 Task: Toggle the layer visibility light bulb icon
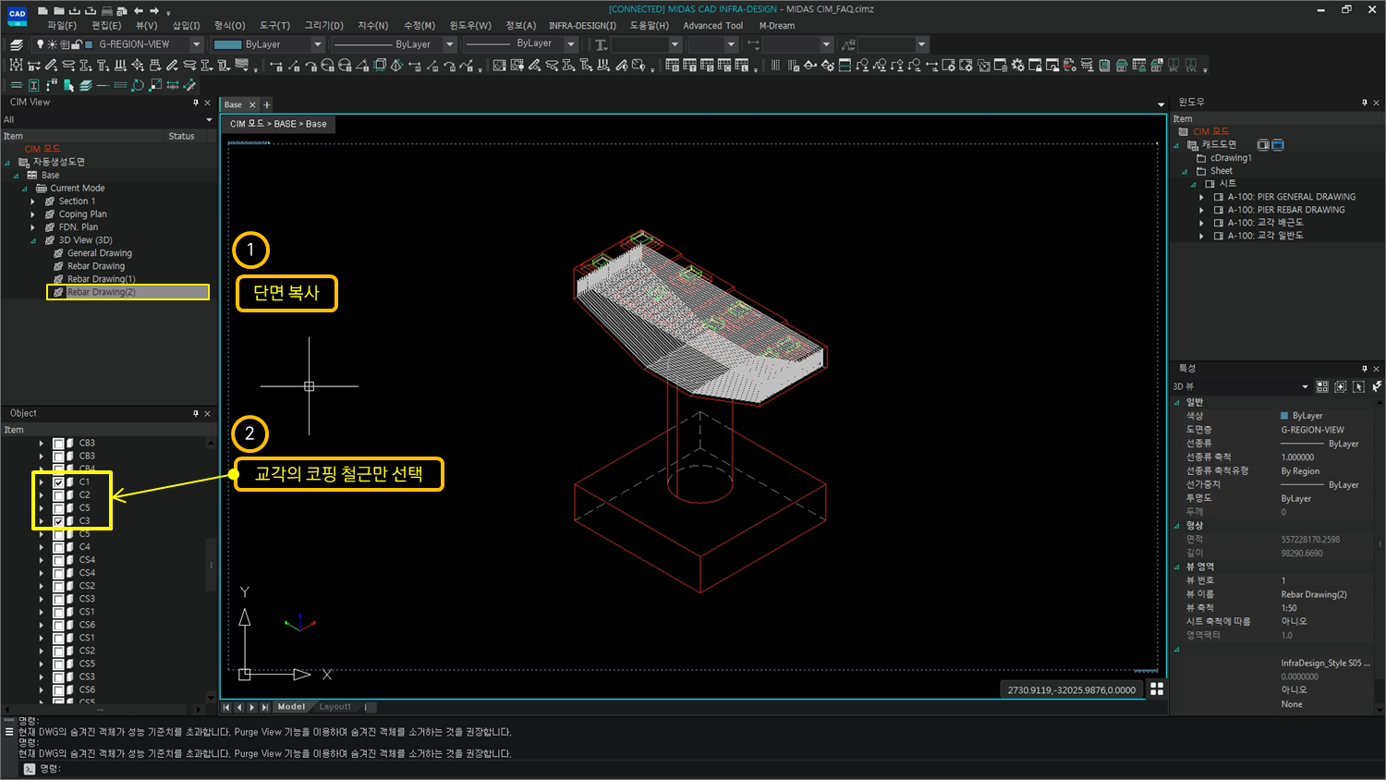[x=41, y=43]
